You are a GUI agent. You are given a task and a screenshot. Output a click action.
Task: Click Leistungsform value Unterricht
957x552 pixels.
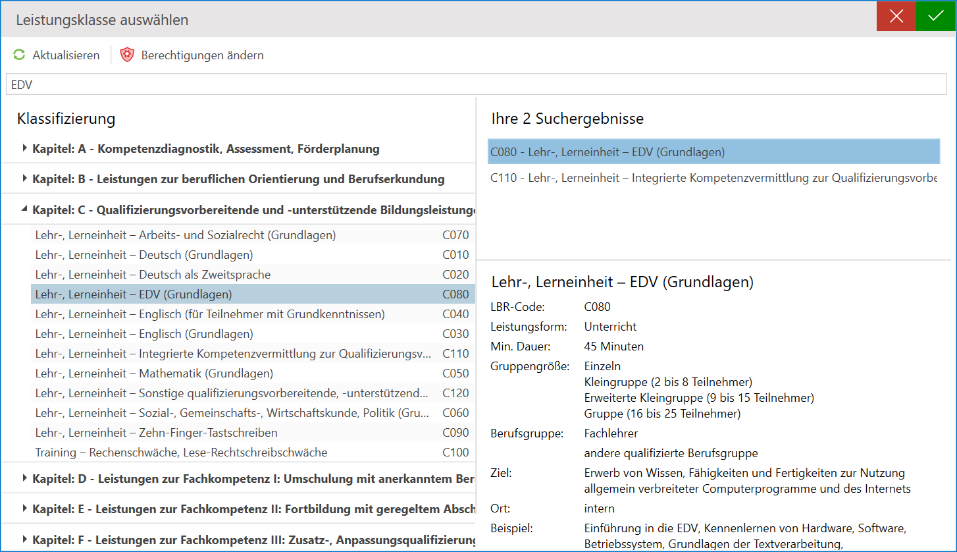[610, 327]
